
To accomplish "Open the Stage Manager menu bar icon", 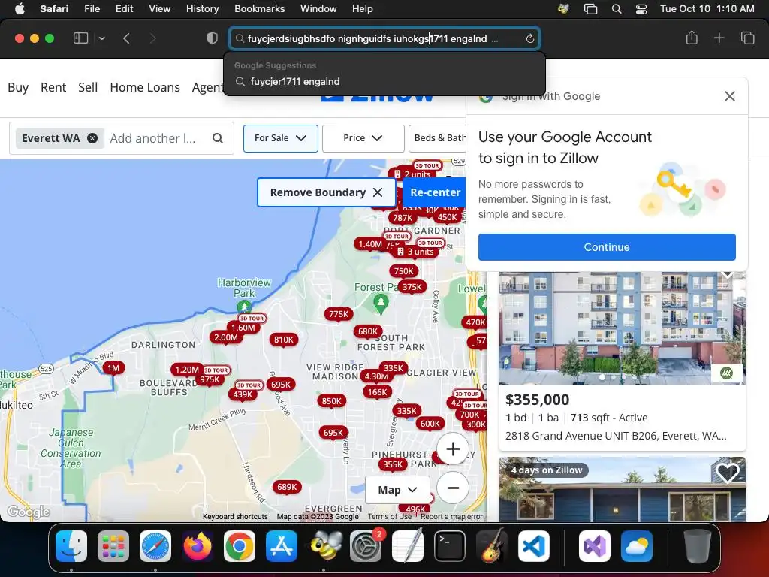I will (x=590, y=9).
